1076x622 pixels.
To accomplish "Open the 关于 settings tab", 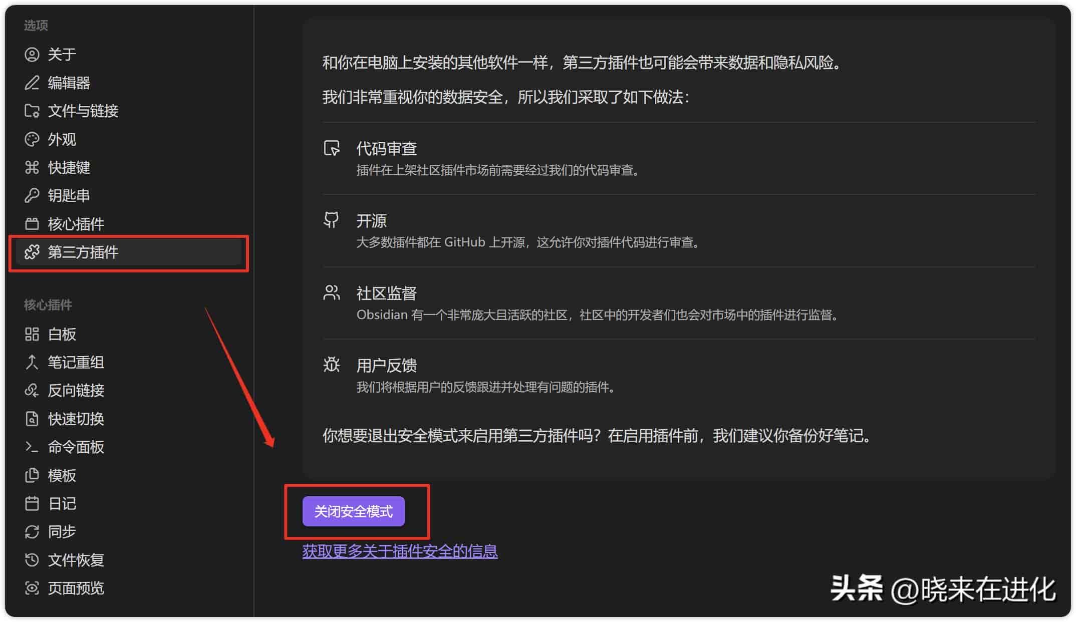I will [129, 55].
